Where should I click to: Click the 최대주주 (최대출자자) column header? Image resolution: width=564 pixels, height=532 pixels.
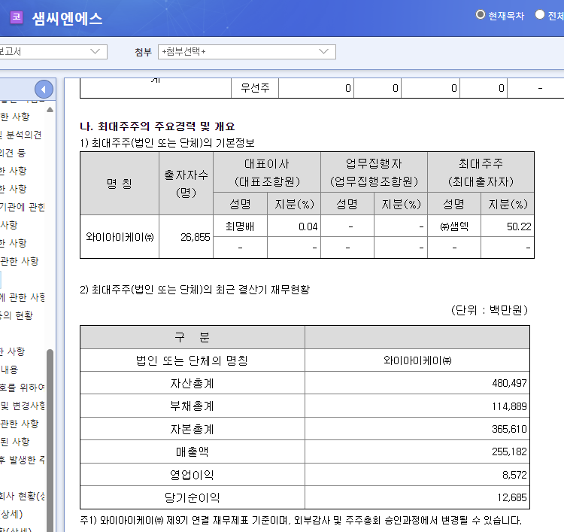[x=481, y=172]
